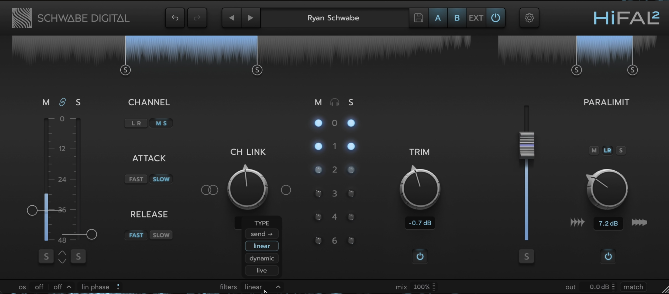The height and width of the screenshot is (294, 669).
Task: Open the out 0.0 dB value handle
Action: [614, 287]
